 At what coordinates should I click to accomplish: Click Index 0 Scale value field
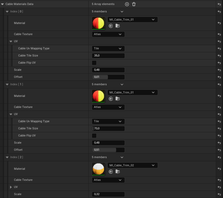point(108,70)
